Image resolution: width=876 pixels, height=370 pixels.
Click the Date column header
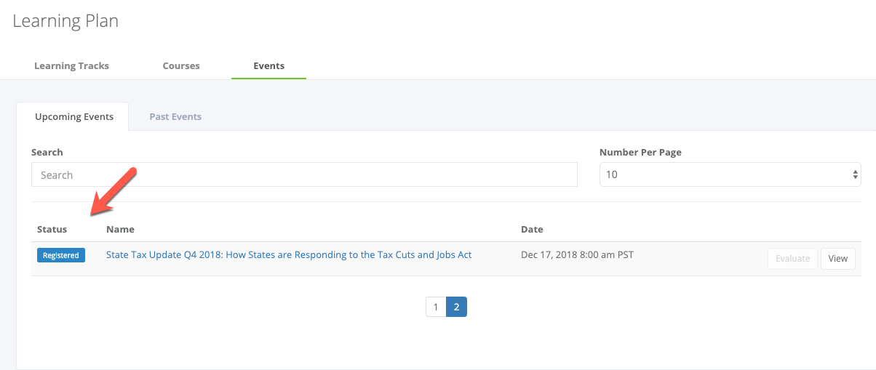click(x=532, y=229)
